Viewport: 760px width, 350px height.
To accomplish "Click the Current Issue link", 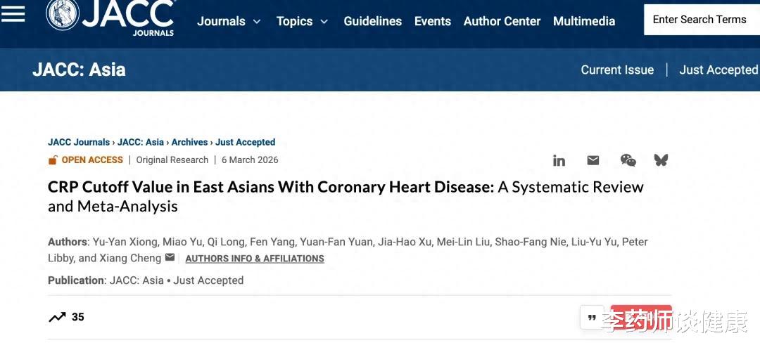I will 617,70.
